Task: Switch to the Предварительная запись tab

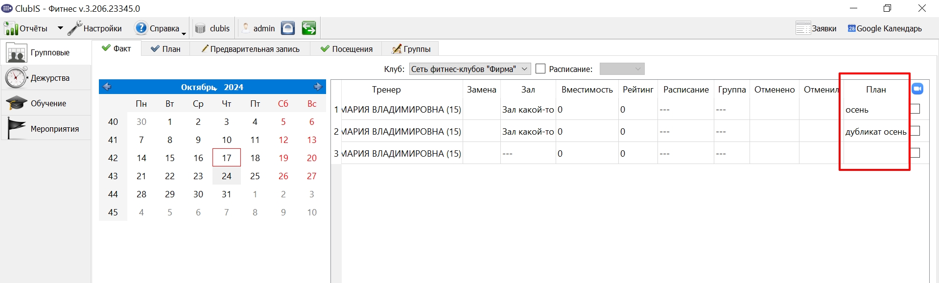Action: [250, 49]
